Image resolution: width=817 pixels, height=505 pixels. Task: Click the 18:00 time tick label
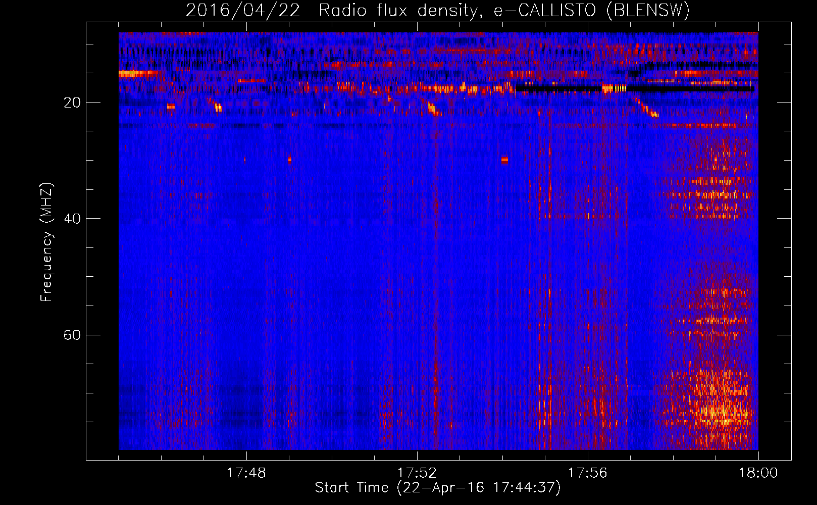tap(758, 473)
